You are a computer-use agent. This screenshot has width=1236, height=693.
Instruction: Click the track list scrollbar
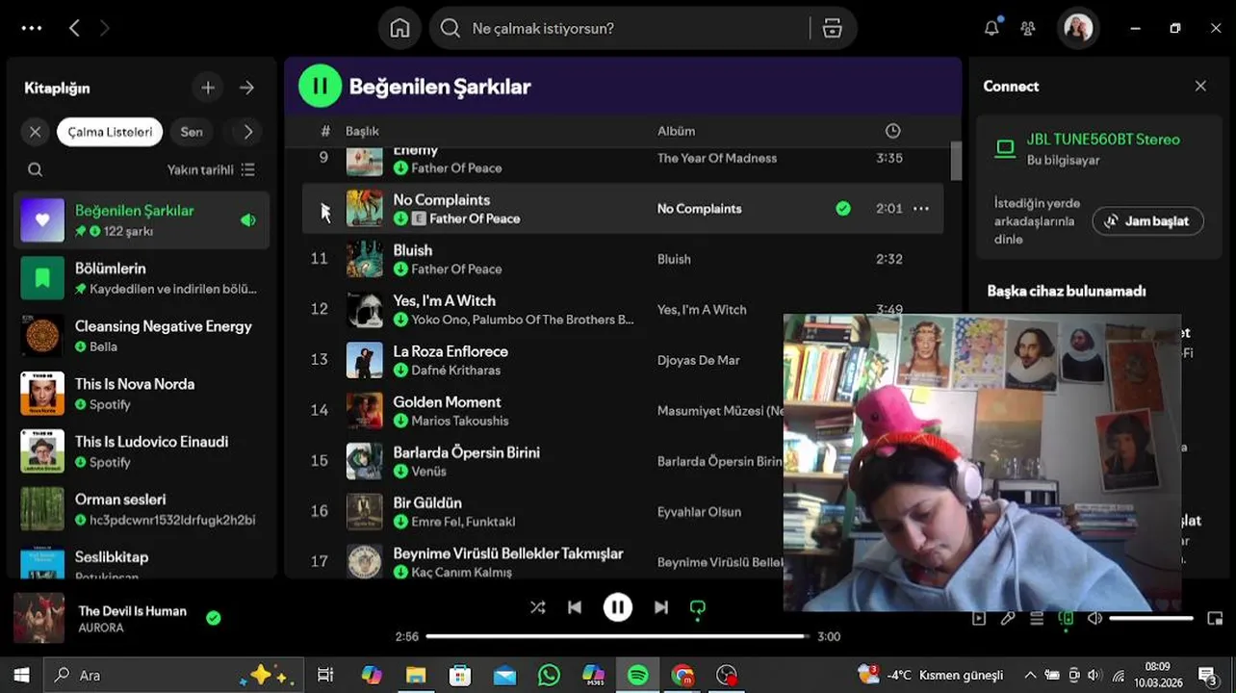[x=956, y=161]
